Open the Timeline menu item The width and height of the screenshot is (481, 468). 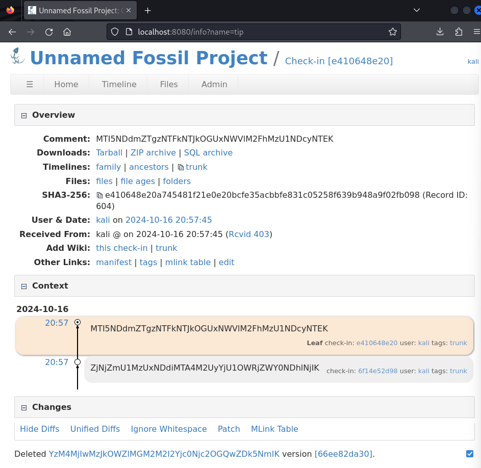coord(119,84)
